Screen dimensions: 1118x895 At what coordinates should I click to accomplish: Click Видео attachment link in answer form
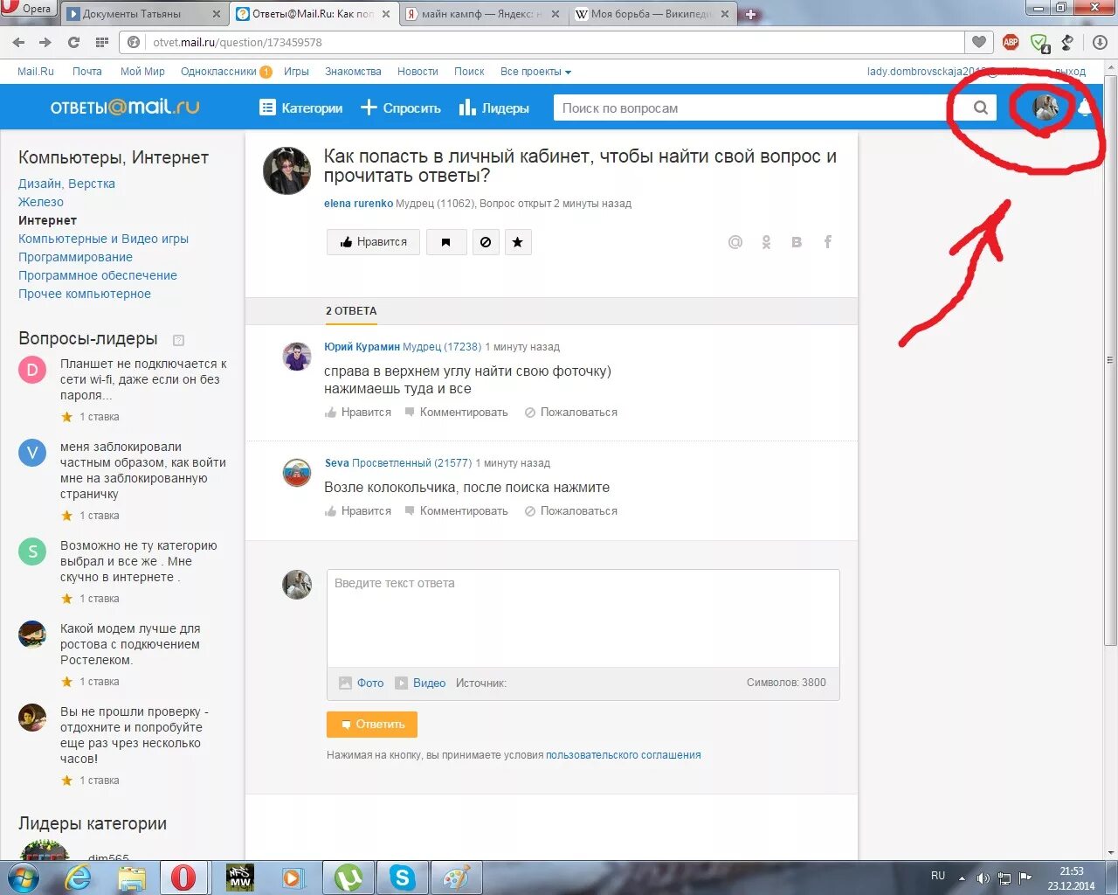click(420, 683)
